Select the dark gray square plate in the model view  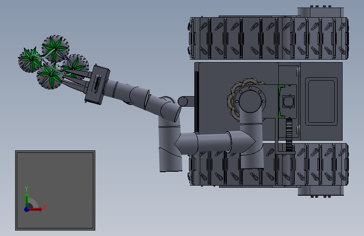pos(55,191)
